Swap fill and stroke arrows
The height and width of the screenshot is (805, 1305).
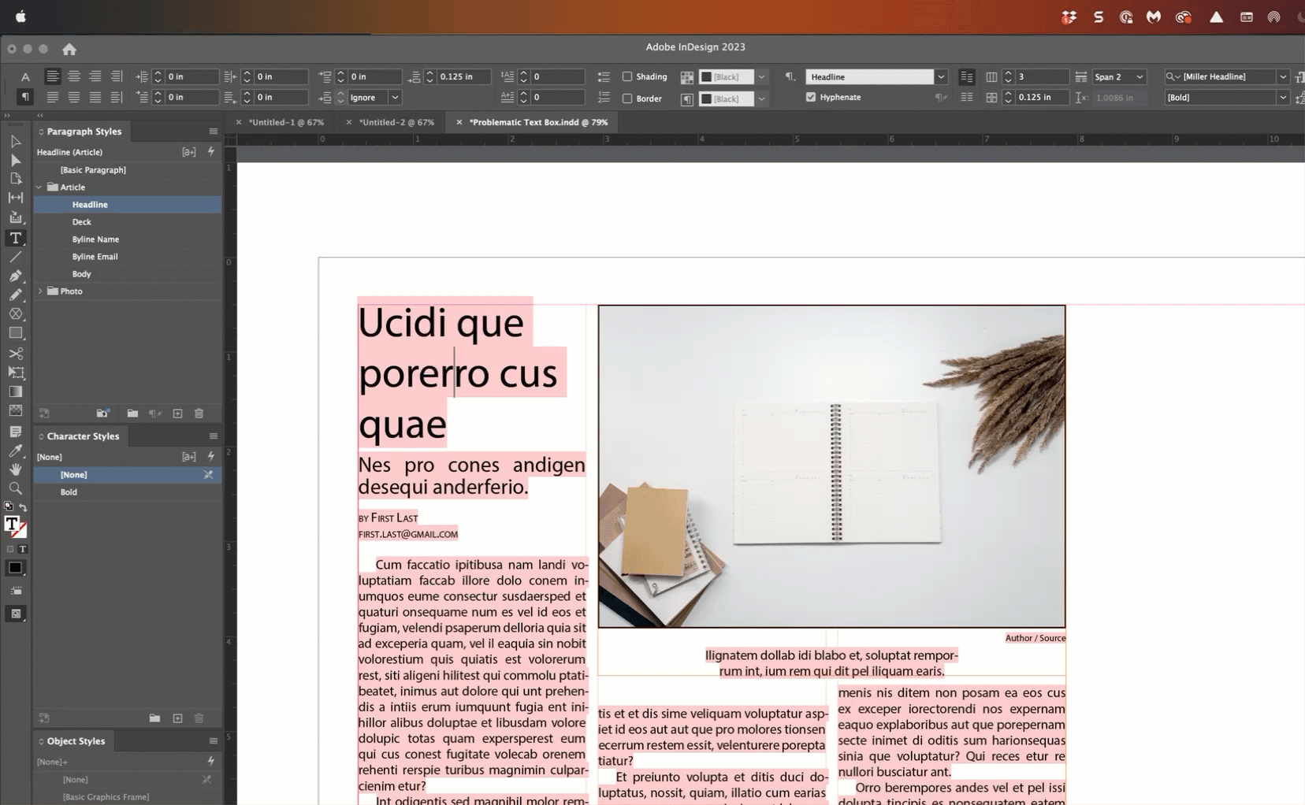(x=23, y=507)
